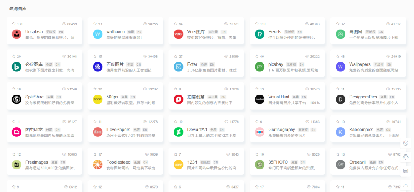
Task: Click the Unsplash logo icon
Action: [16, 34]
